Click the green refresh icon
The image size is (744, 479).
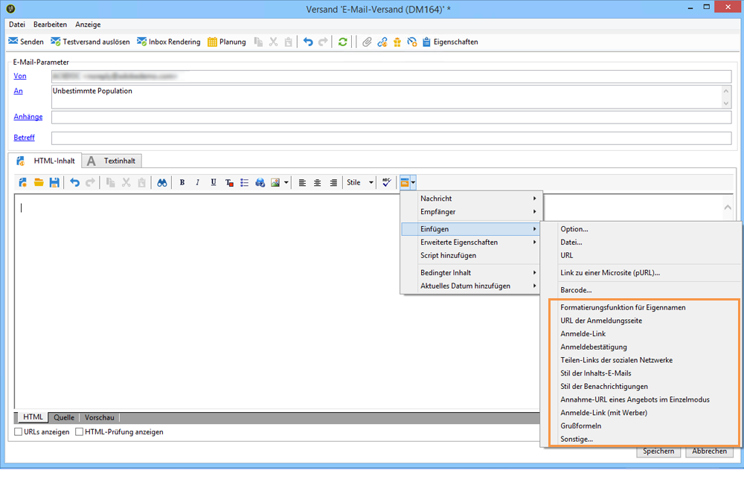click(342, 42)
